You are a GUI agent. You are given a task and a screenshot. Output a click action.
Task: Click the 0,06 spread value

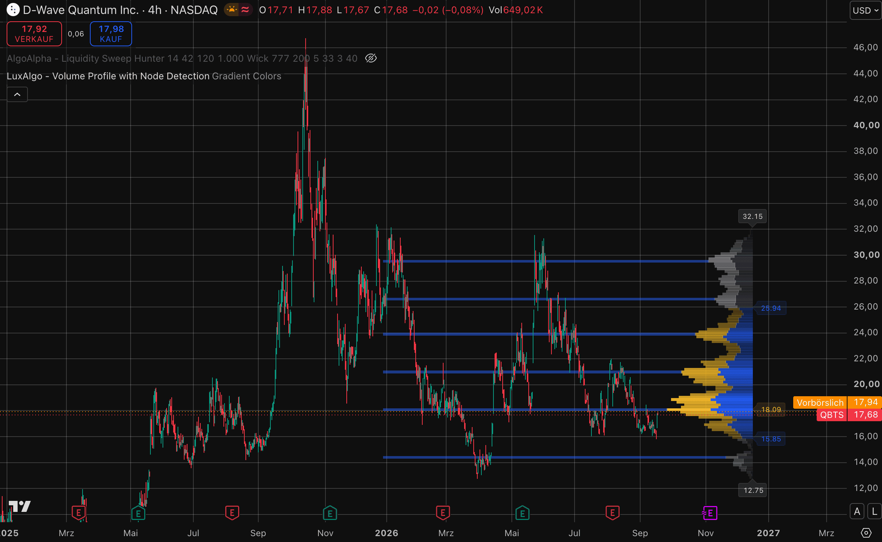point(76,34)
